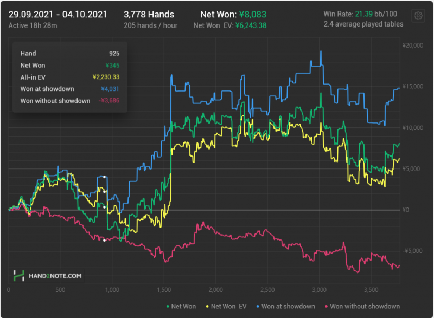Click the 2,000 hands x-axis label
Image resolution: width=434 pixels, height=318 pixels.
click(215, 290)
